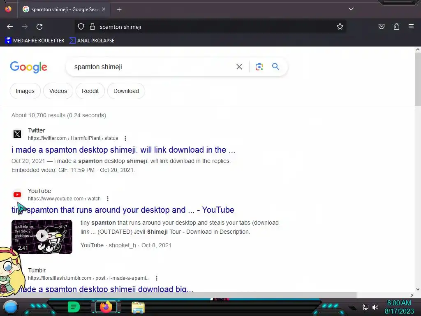The height and width of the screenshot is (316, 421).
Task: Click the padlock site information icon
Action: pos(93,27)
